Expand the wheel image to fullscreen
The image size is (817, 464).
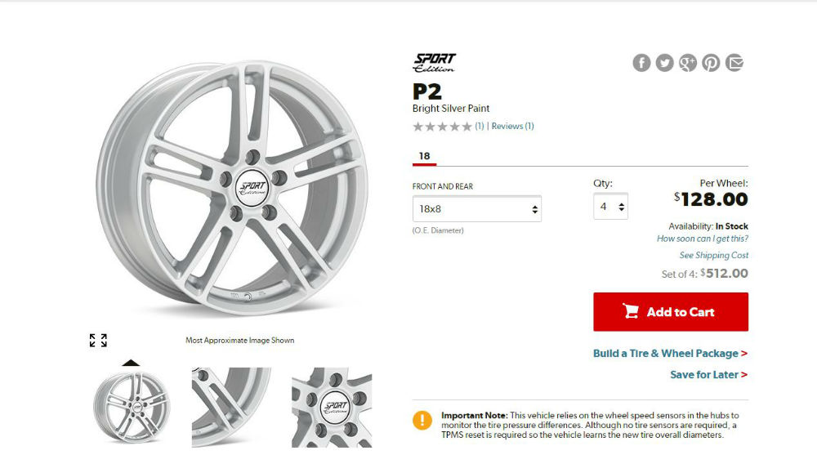pyautogui.click(x=98, y=340)
